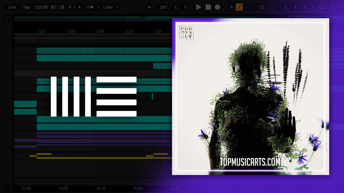Toggle the Follow playback arrow button
This screenshot has height=193, width=344.
tap(150, 7)
